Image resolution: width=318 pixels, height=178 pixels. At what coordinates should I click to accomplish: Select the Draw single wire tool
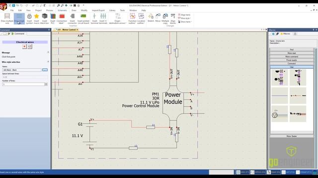point(19,19)
